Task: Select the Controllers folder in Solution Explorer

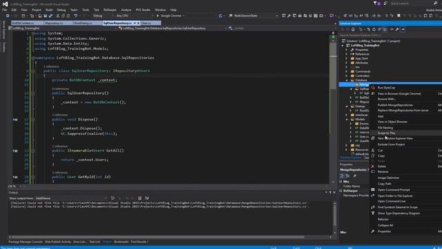Action: pyautogui.click(x=362, y=75)
